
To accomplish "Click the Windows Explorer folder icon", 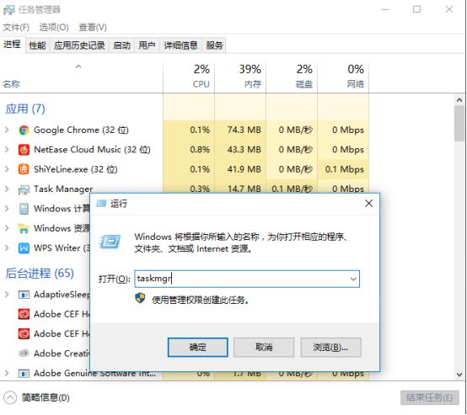I will click(24, 228).
